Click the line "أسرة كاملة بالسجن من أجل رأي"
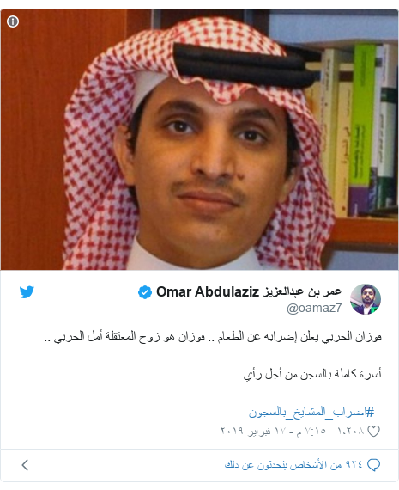Screen dimensions: 399x490 312,374
